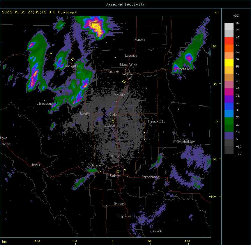The width and height of the screenshot is (251, 245).
Task: Select the yellow diamond marker between Olds and Didsbury
Action: tap(113, 121)
